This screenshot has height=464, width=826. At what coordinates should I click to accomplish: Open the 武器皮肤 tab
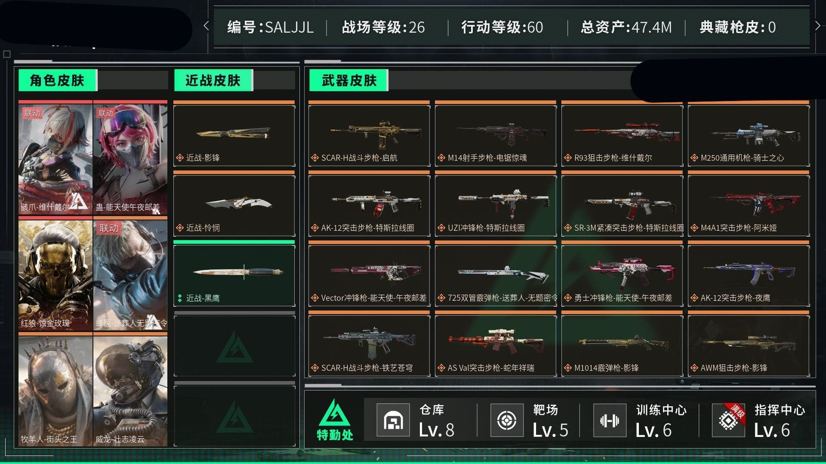click(348, 80)
